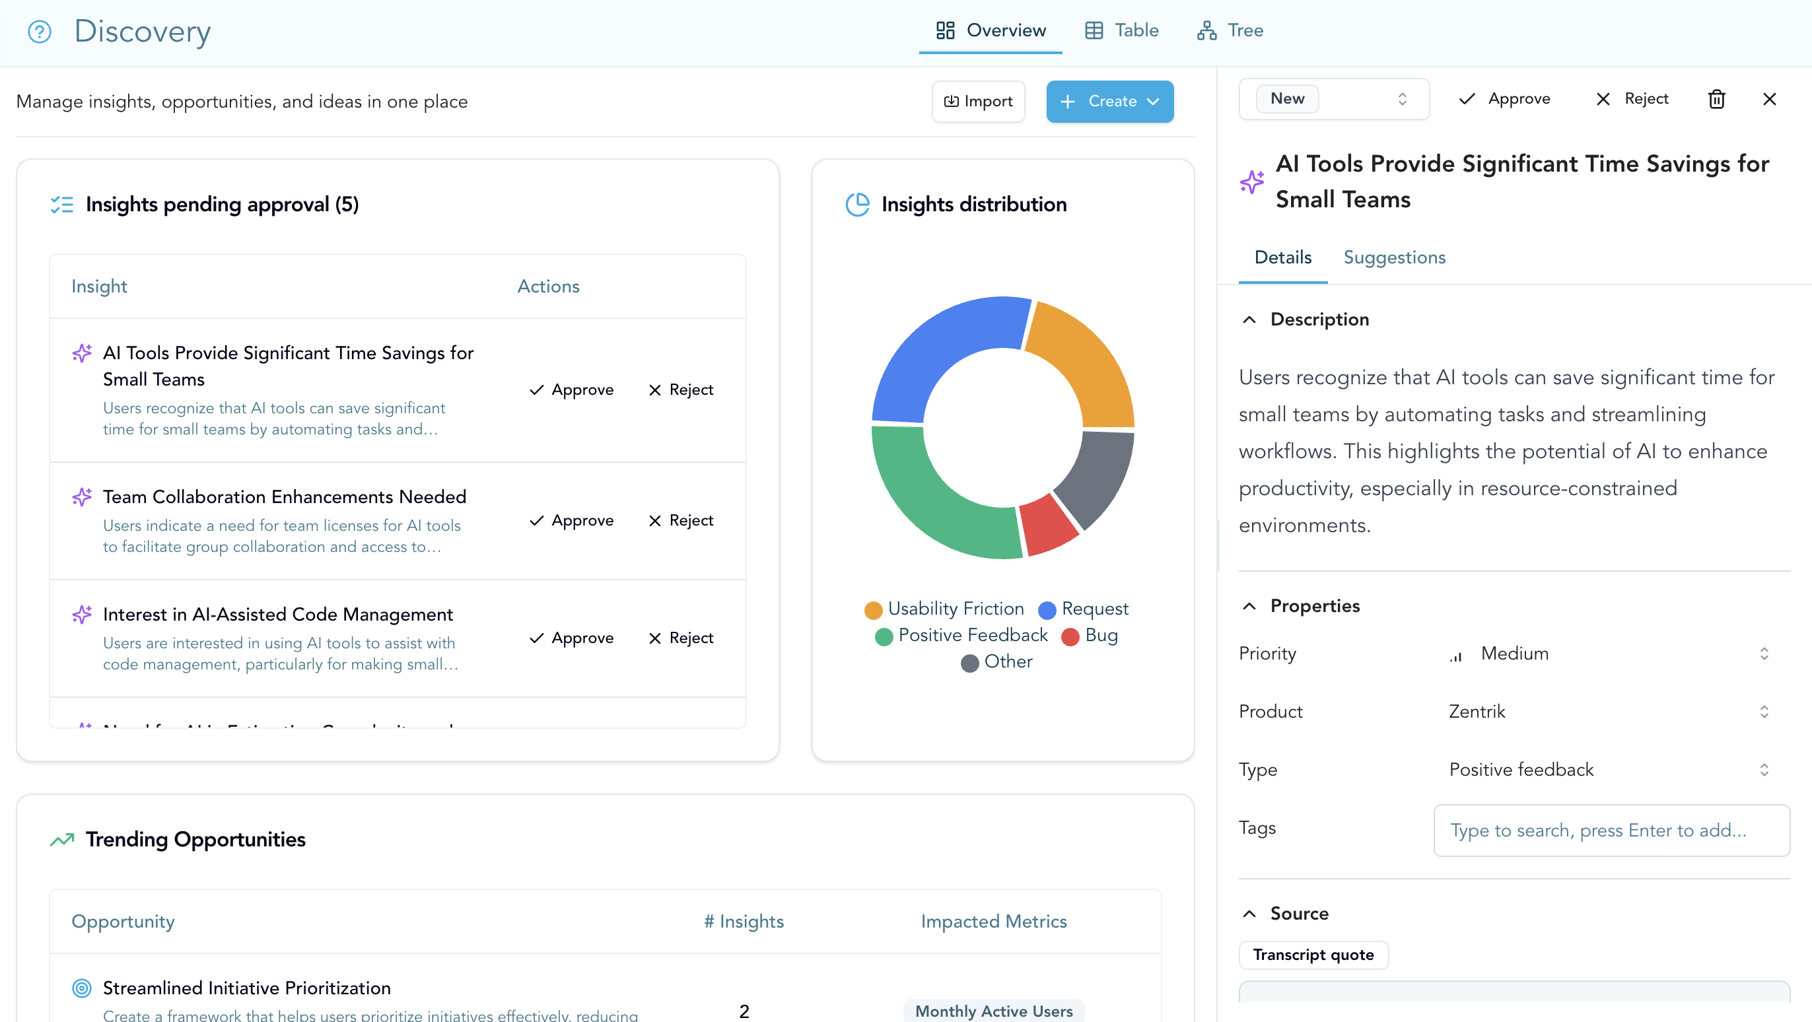Toggle Usability Friction legend item
This screenshot has height=1022, width=1812.
pyautogui.click(x=944, y=609)
